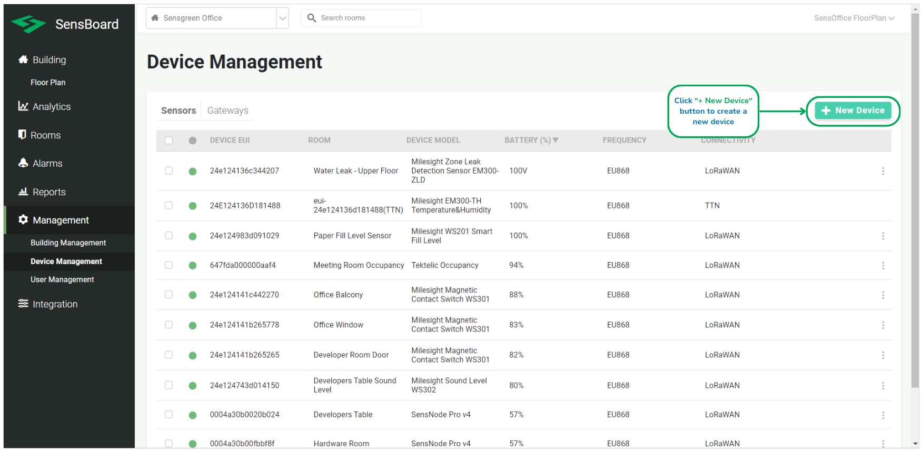Open User Management submenu item

[62, 279]
